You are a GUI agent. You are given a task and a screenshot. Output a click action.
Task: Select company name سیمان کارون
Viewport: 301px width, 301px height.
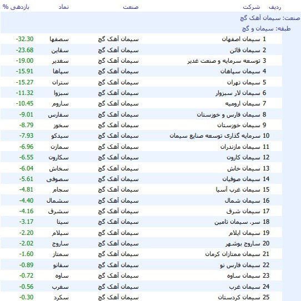(x=243, y=158)
